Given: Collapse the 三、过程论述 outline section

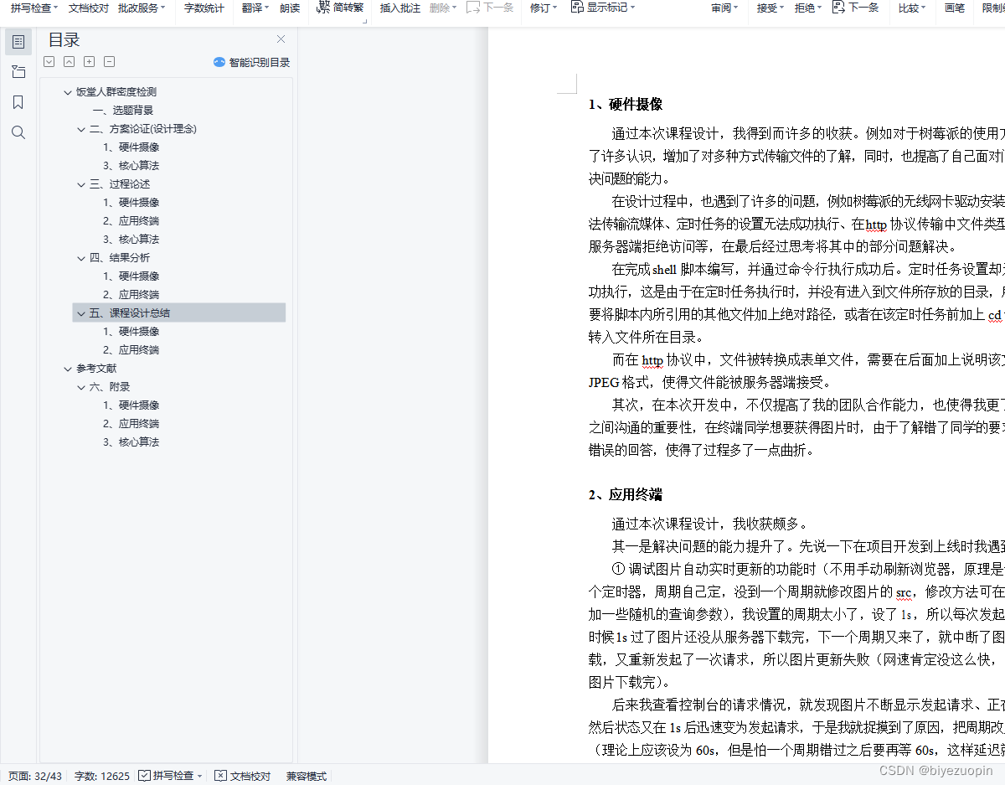Looking at the screenshot, I should 80,183.
